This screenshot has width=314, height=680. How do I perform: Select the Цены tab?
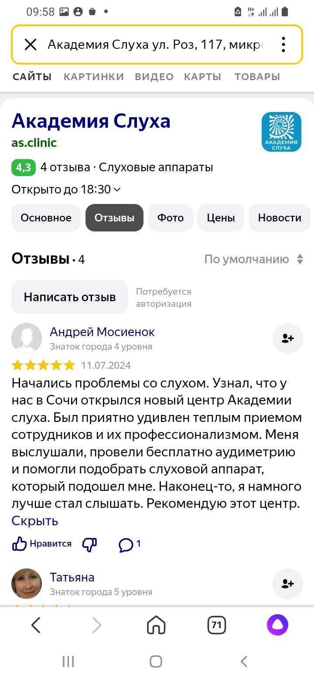221,218
